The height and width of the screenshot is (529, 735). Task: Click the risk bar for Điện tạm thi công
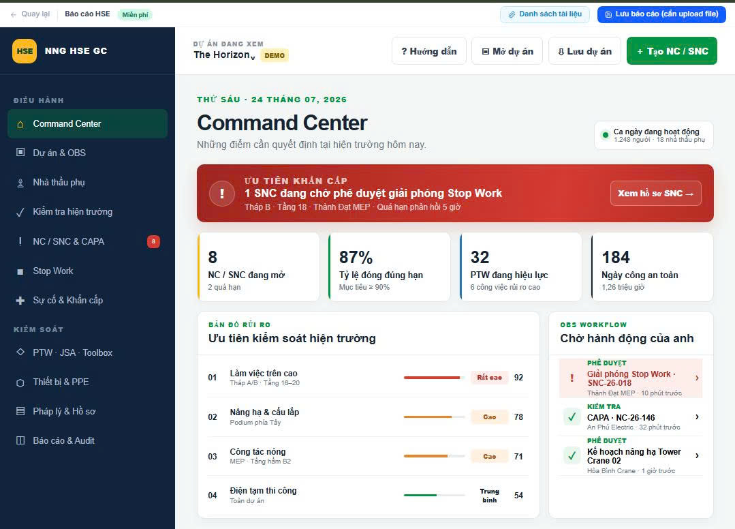pyautogui.click(x=434, y=495)
